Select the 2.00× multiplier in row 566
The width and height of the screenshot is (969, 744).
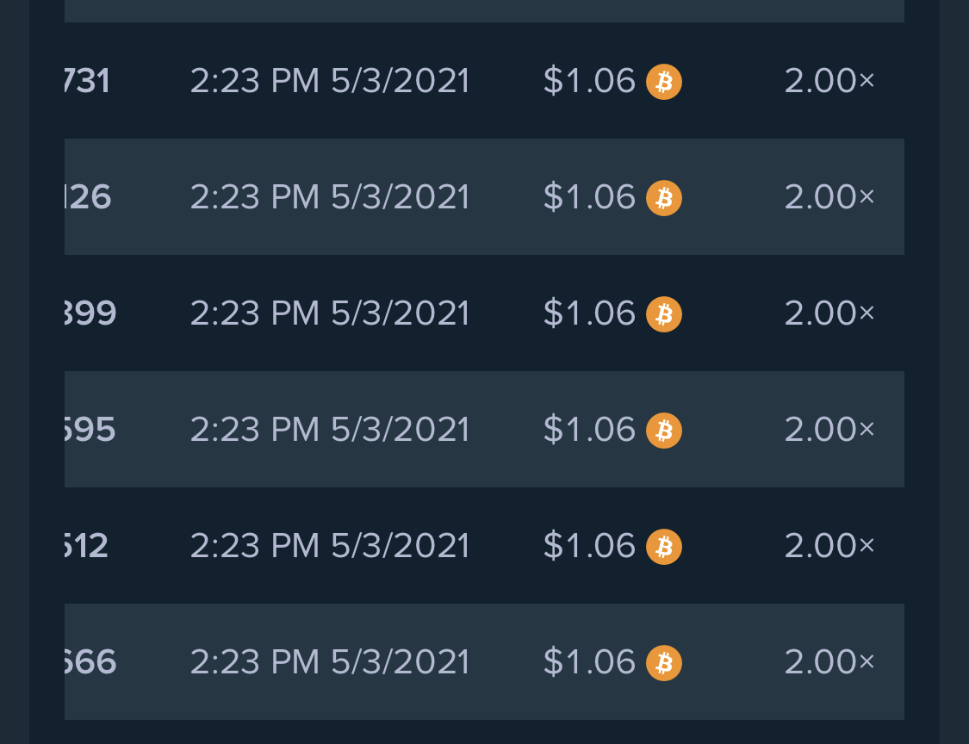[829, 662]
